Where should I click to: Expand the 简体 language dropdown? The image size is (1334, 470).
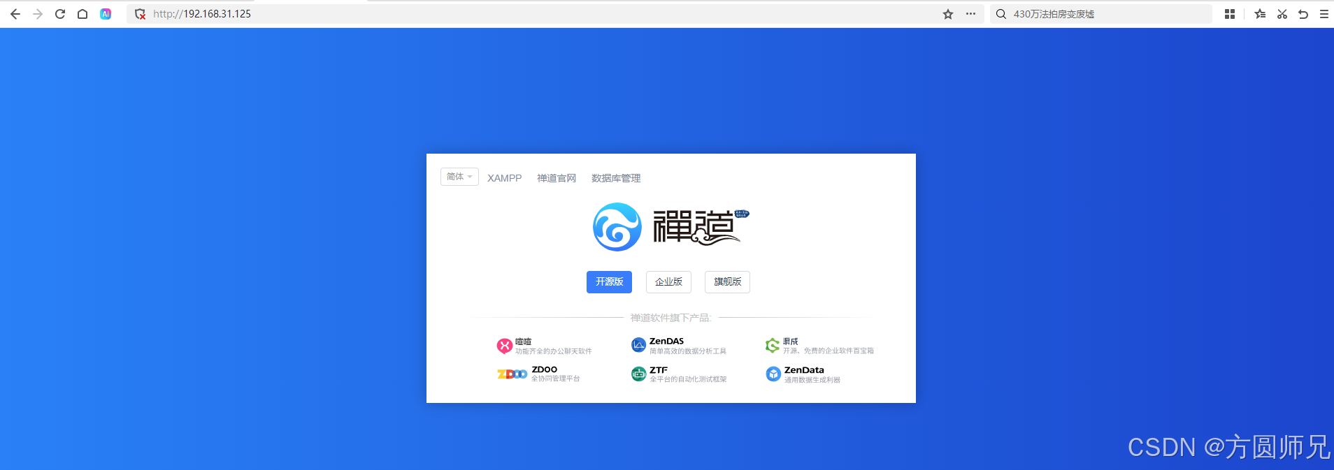click(x=459, y=177)
